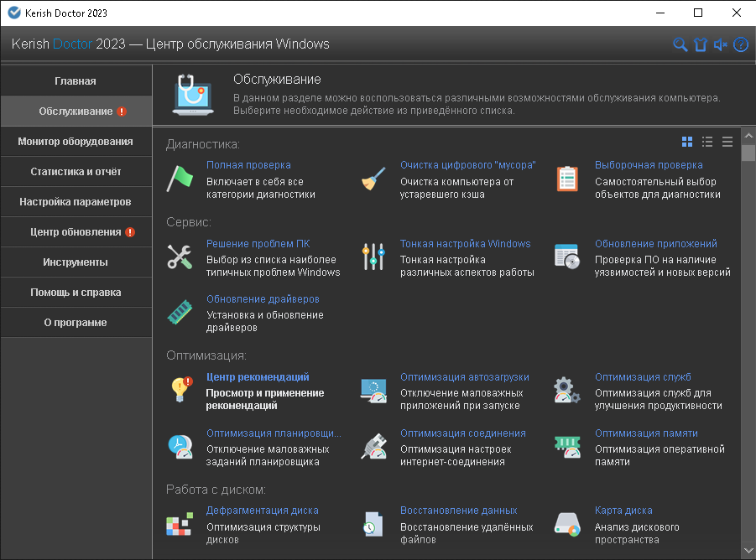Screen dimensions: 756x560
Task: Go to Настройка параметров
Action: (x=76, y=202)
